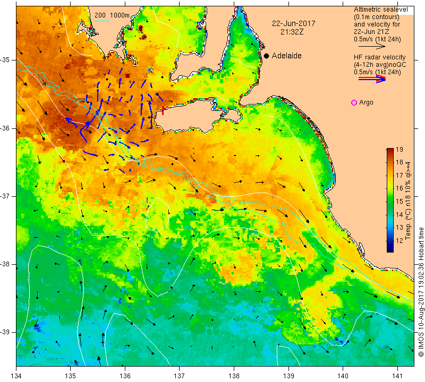Click longitude tick label 141
The width and height of the screenshot is (425, 382).
click(x=397, y=376)
